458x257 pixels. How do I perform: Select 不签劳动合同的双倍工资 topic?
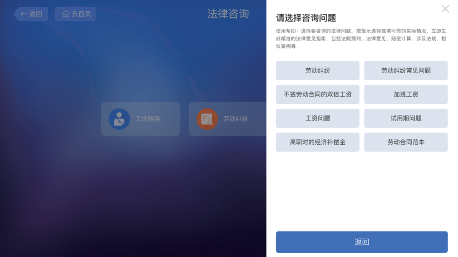click(318, 94)
